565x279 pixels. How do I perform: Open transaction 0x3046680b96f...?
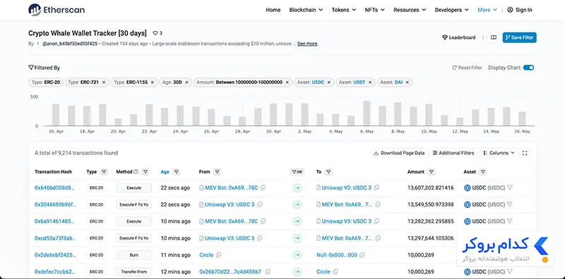(x=56, y=204)
